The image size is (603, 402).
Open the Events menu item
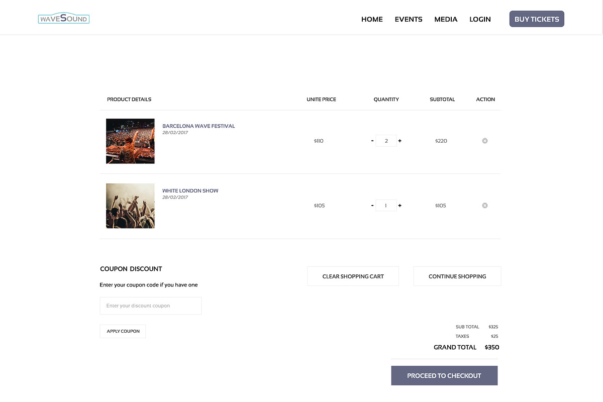409,19
